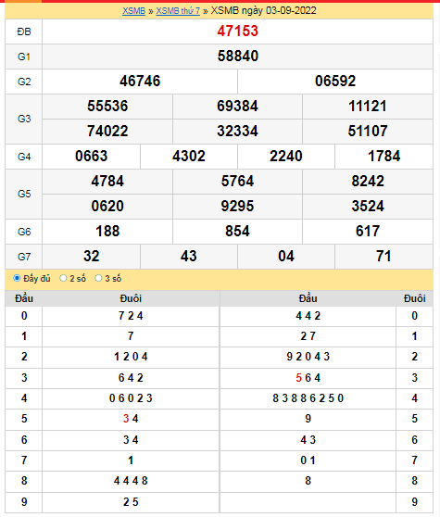Click the G5 number 8242

368,182
